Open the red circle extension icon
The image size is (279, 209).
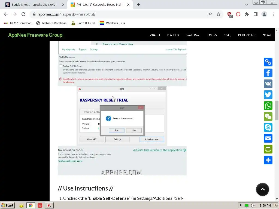(x=238, y=14)
